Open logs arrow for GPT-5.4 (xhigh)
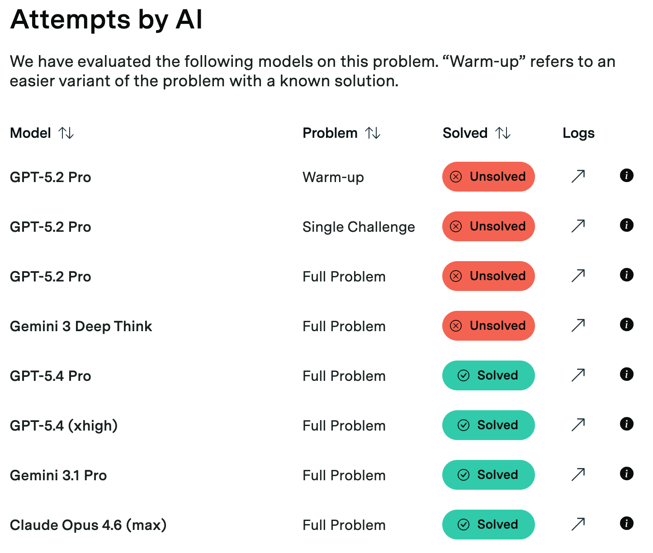Screen dimensions: 653x553 tap(578, 425)
